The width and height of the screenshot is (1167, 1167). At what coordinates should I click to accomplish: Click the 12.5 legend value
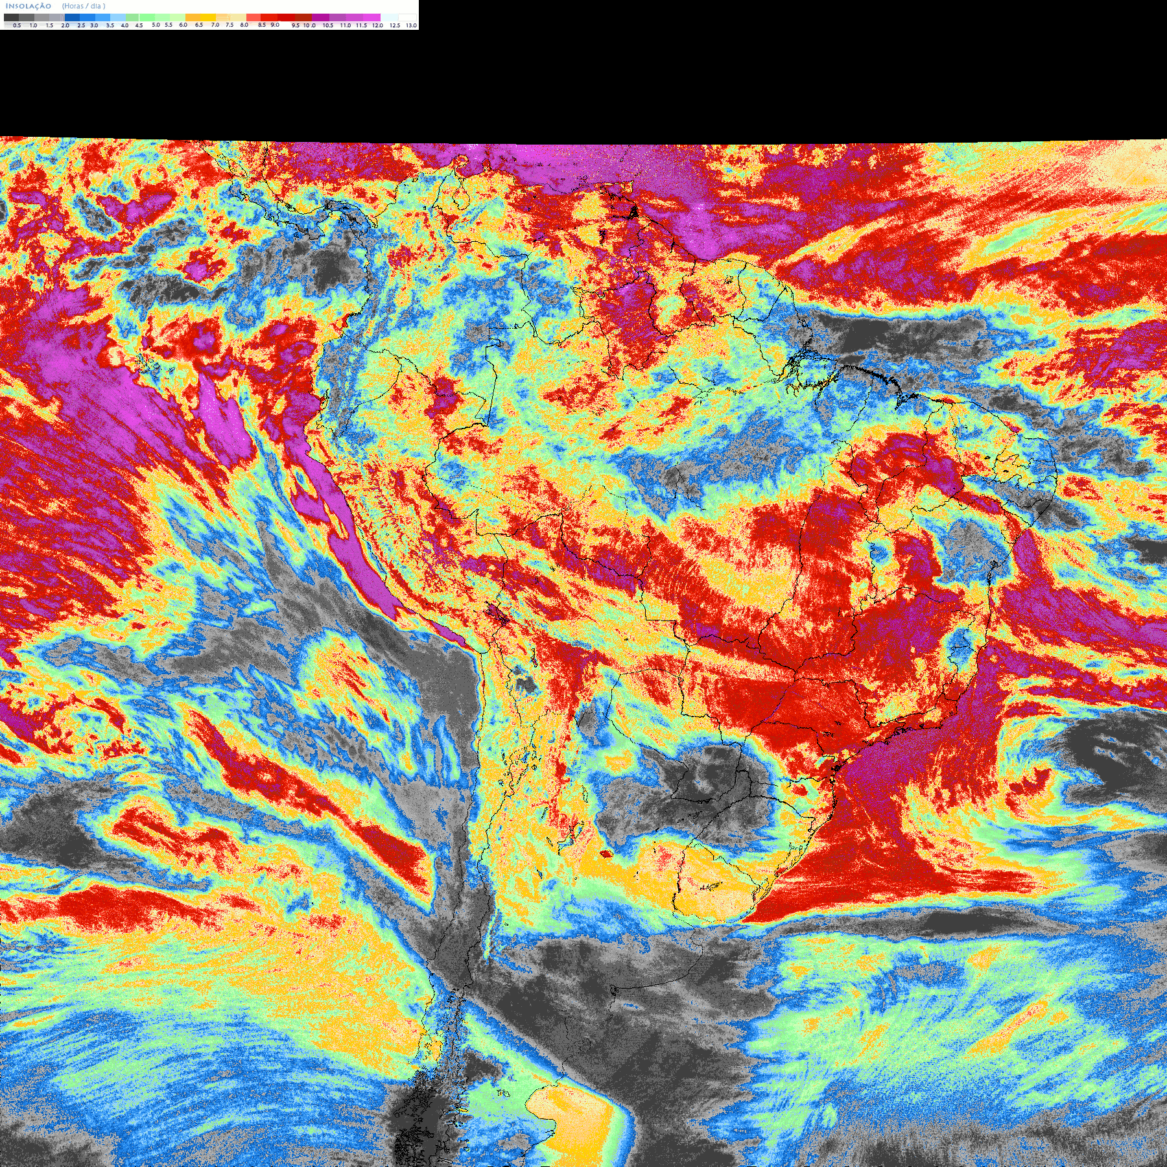[395, 25]
